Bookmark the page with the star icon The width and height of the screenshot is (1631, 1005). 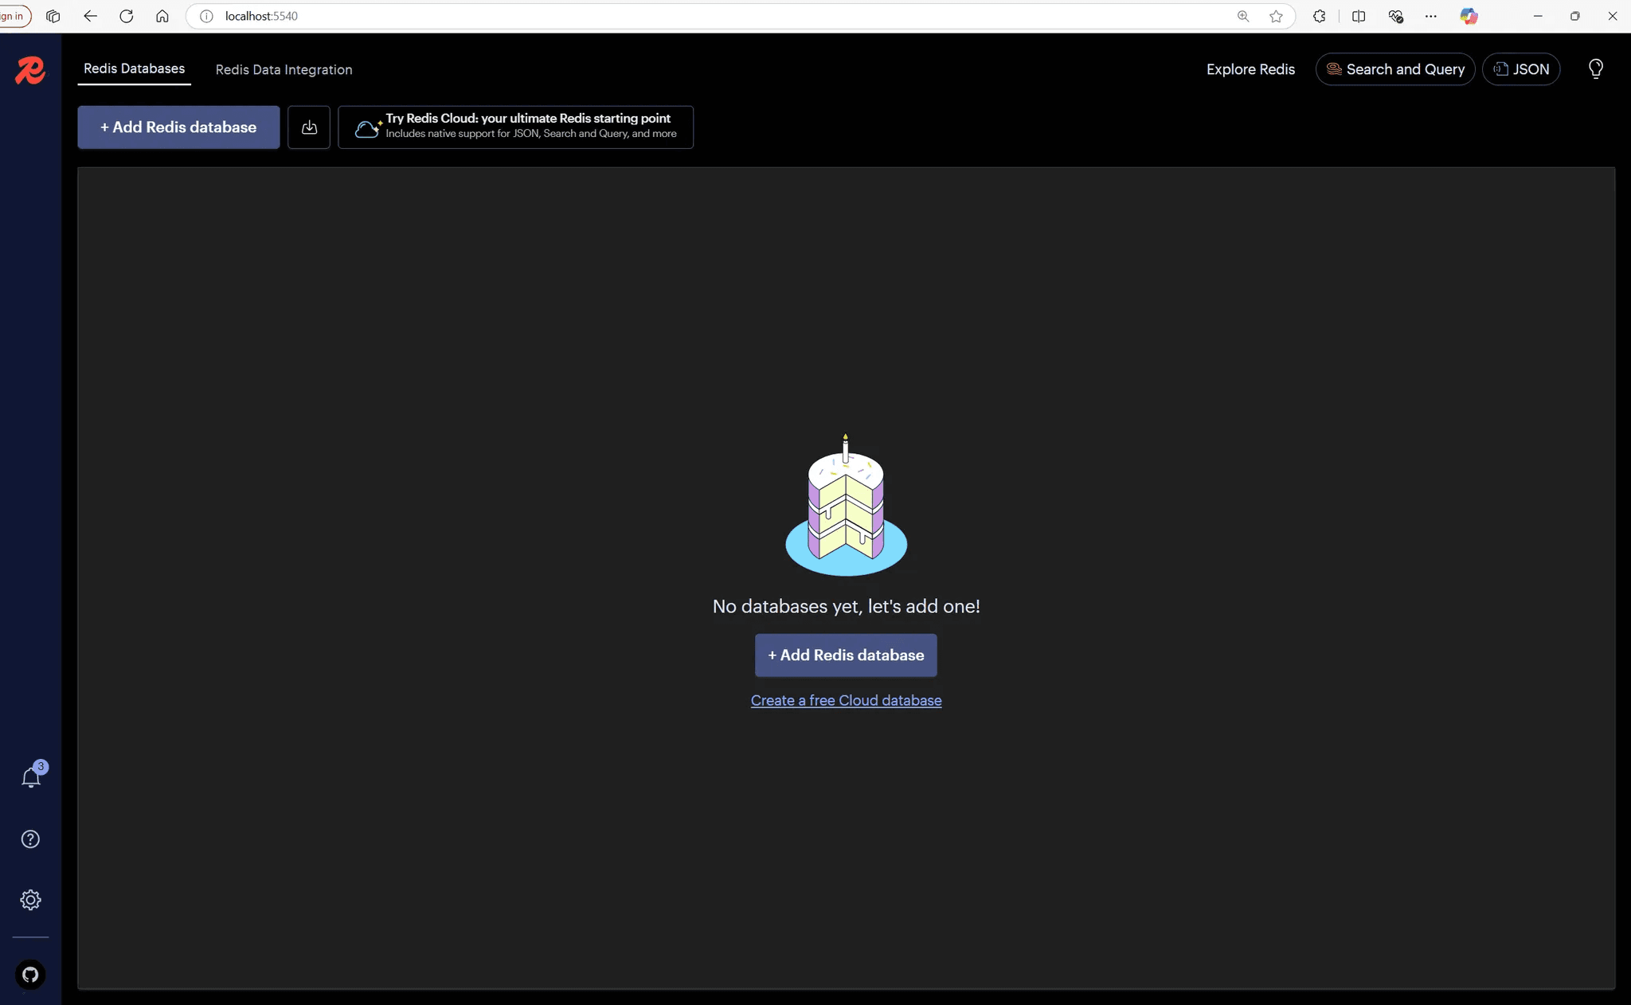click(x=1276, y=16)
